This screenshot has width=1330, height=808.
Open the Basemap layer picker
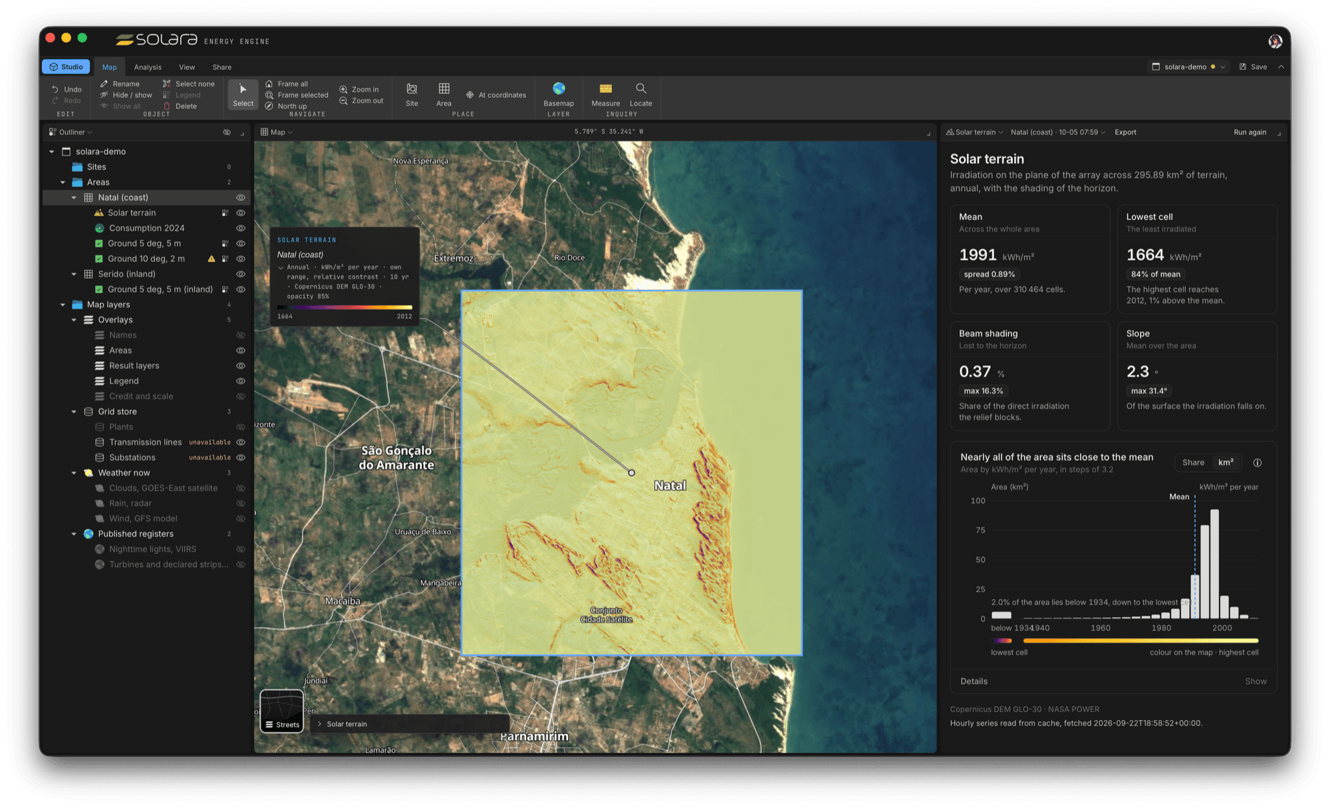coord(559,94)
